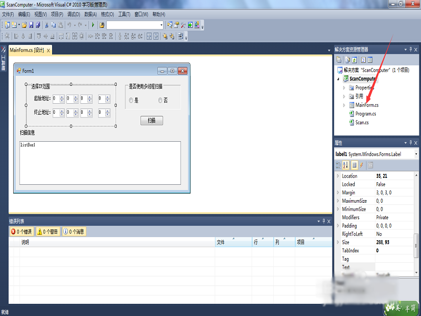Click the Refresh icon in Solution Explorer
Viewport: 421px width, 316px height.
pyautogui.click(x=355, y=60)
